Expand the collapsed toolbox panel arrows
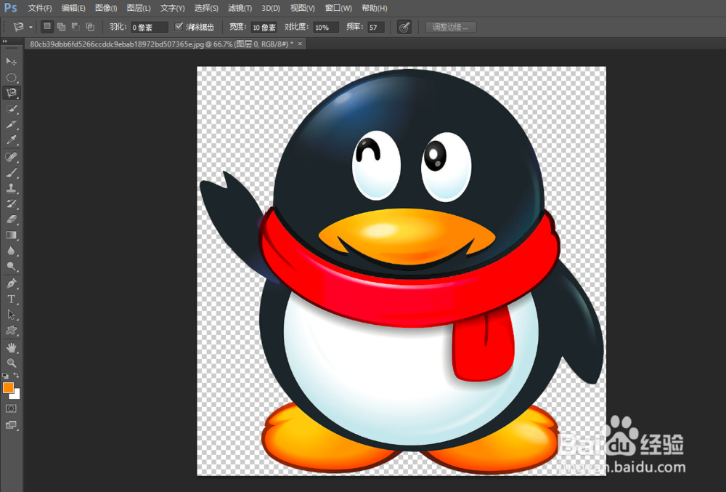The width and height of the screenshot is (726, 492). 5,41
